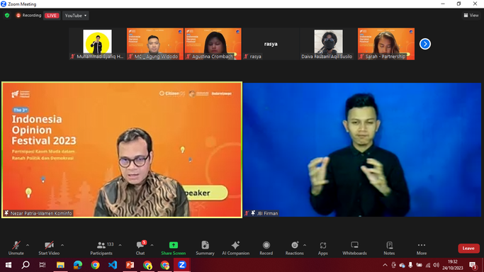Open PowerPoint from taskbar
This screenshot has width=484, height=272.
pos(130,265)
